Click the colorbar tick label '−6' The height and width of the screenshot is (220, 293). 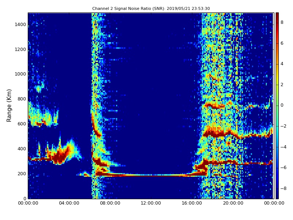[283, 168]
